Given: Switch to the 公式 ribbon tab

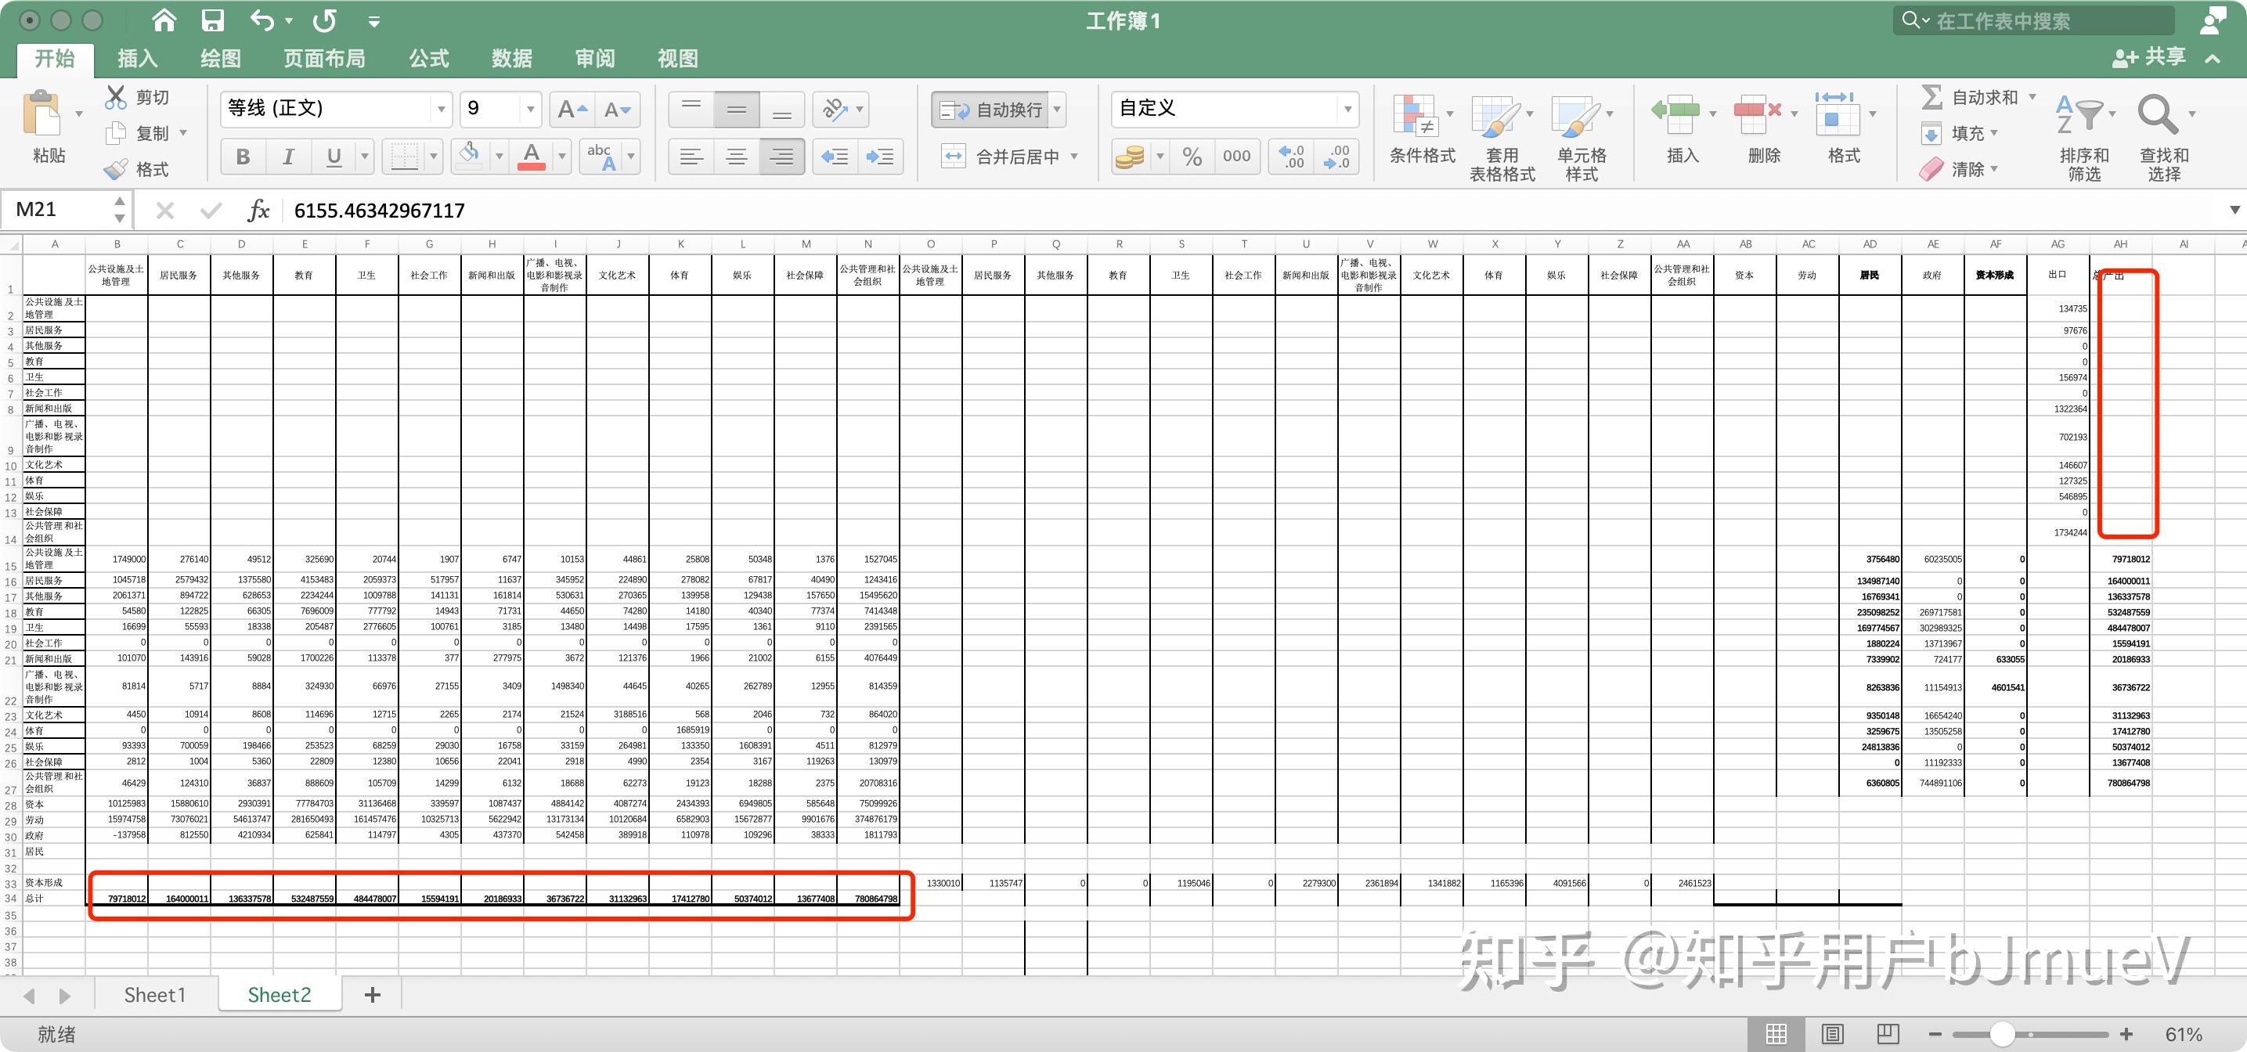Looking at the screenshot, I should pos(427,59).
